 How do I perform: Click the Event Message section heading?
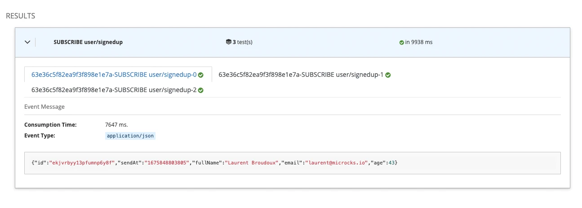44,107
